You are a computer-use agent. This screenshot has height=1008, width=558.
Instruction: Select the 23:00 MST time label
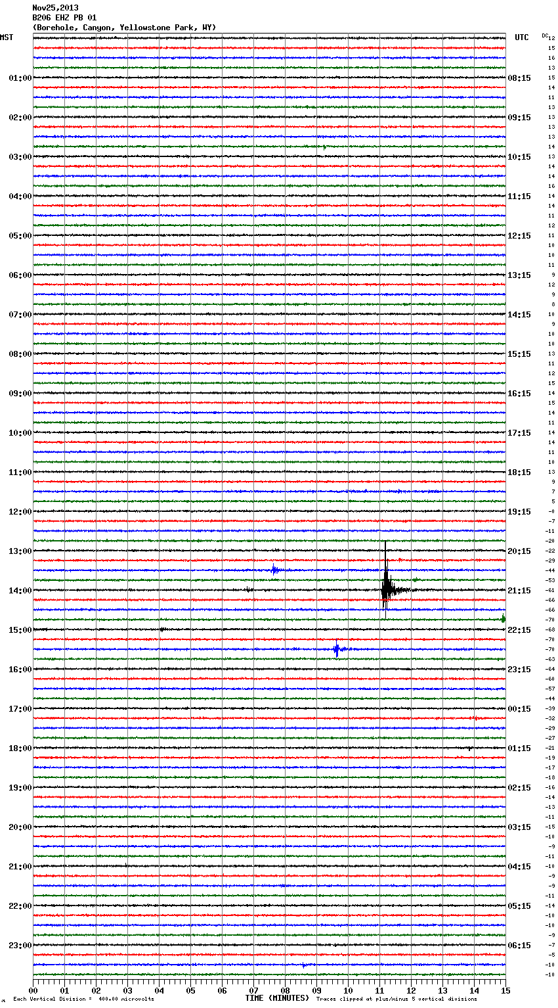point(20,946)
